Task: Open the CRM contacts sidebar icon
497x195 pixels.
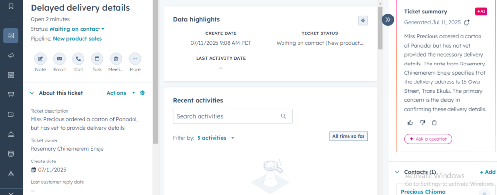Action: tap(11, 35)
